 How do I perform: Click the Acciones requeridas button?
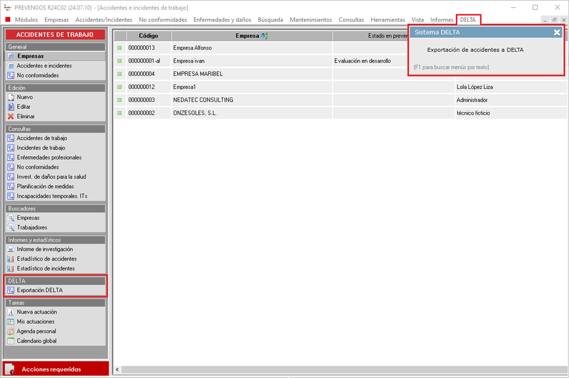(56, 369)
